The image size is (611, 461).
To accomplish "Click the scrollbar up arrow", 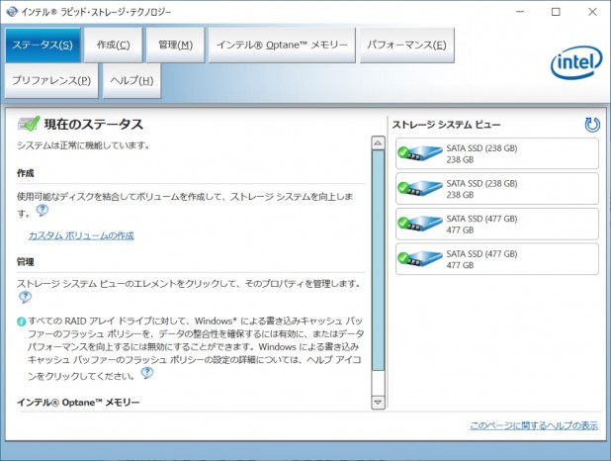I will pos(378,143).
